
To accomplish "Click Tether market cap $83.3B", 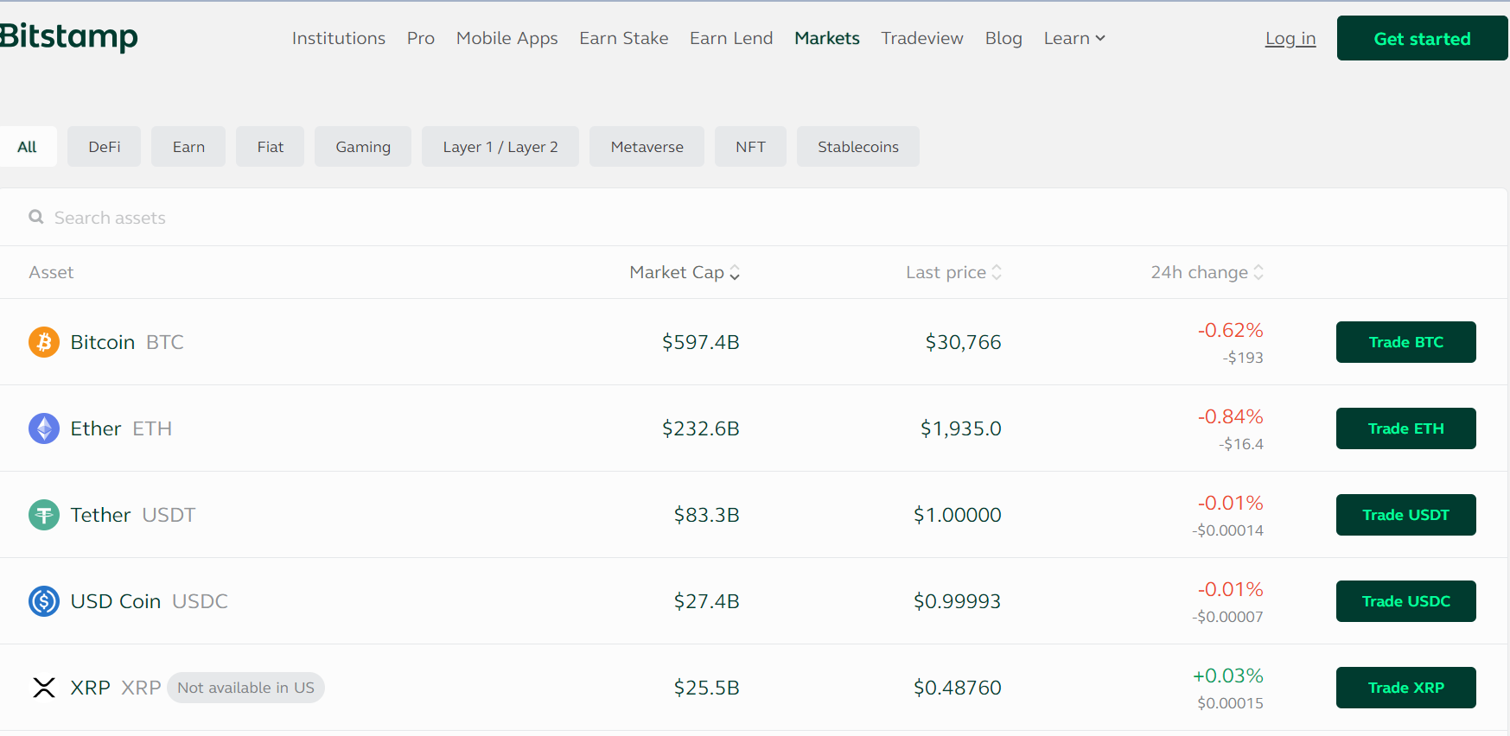I will [707, 515].
